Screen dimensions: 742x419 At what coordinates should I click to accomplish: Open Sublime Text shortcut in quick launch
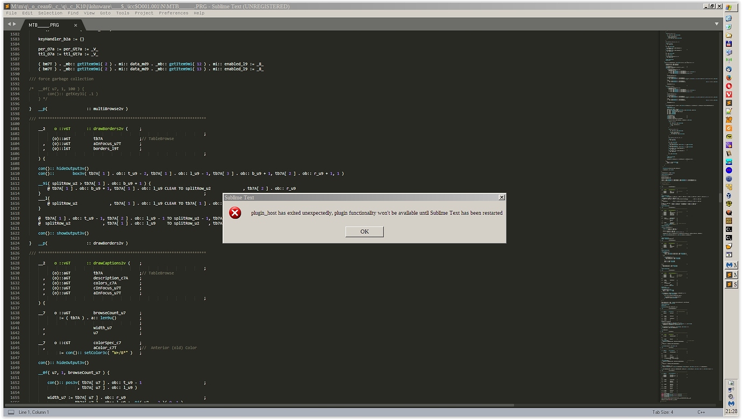[x=729, y=103]
